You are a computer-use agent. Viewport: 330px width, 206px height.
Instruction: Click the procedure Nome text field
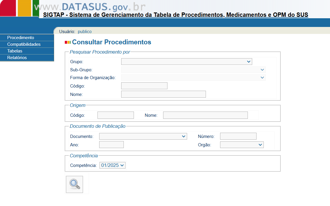click(163, 94)
